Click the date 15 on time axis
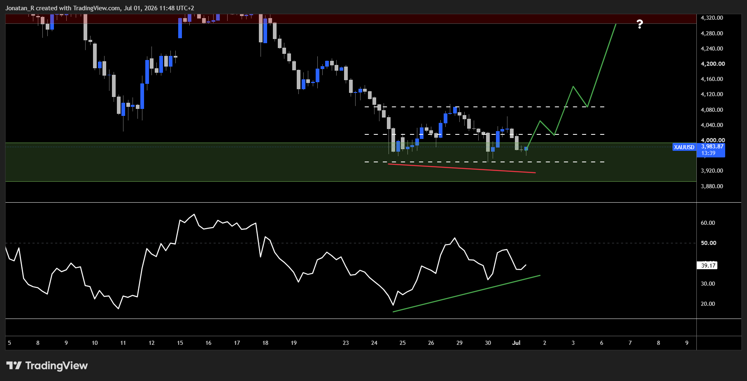The width and height of the screenshot is (747, 381). pos(180,343)
